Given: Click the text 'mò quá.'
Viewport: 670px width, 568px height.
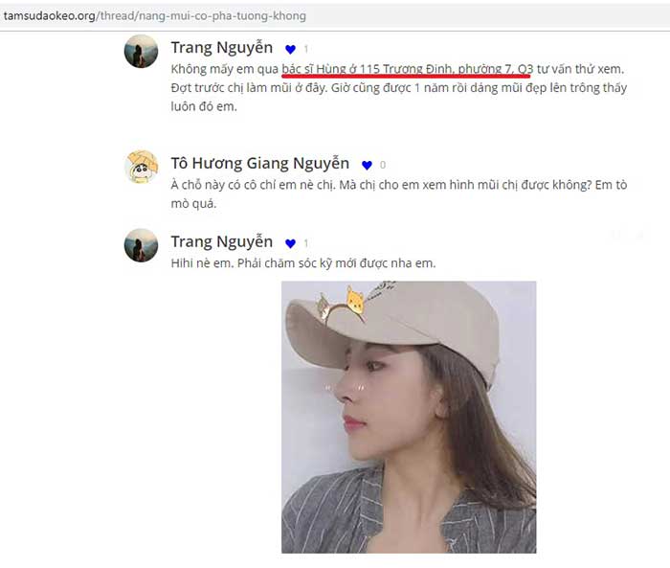Looking at the screenshot, I should (193, 204).
